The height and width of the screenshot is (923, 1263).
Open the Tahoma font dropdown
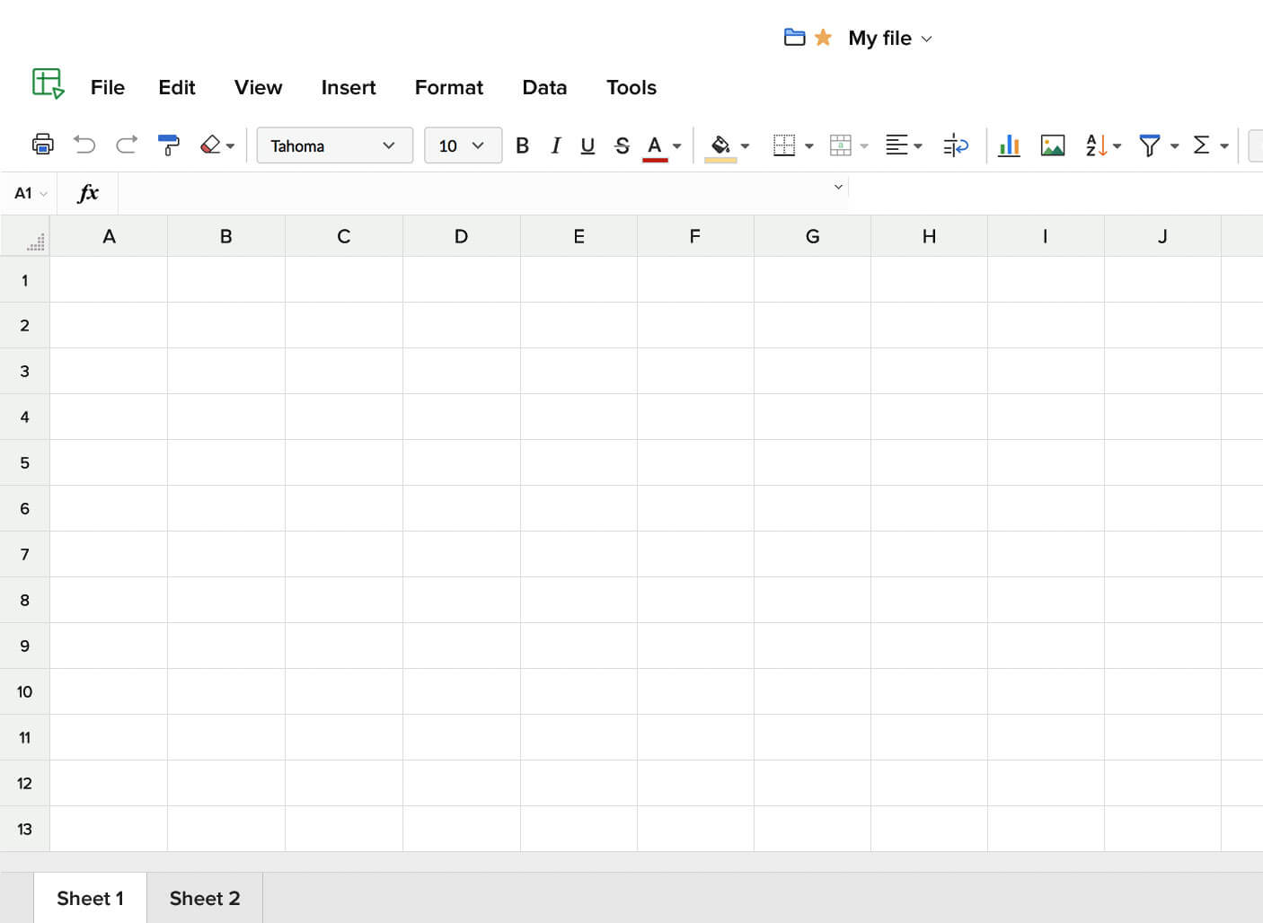pos(334,145)
